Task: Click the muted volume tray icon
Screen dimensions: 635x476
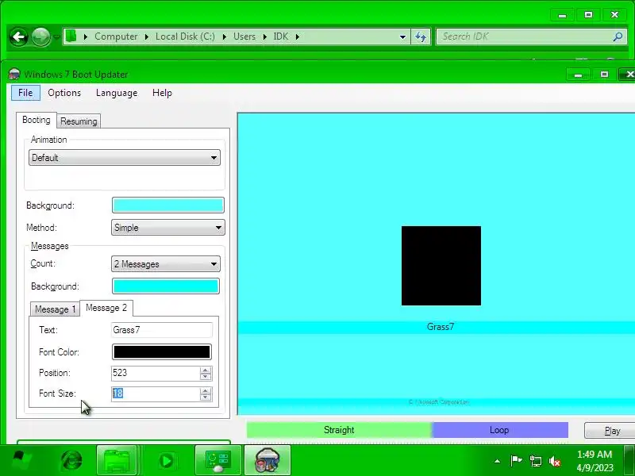Action: coord(555,461)
